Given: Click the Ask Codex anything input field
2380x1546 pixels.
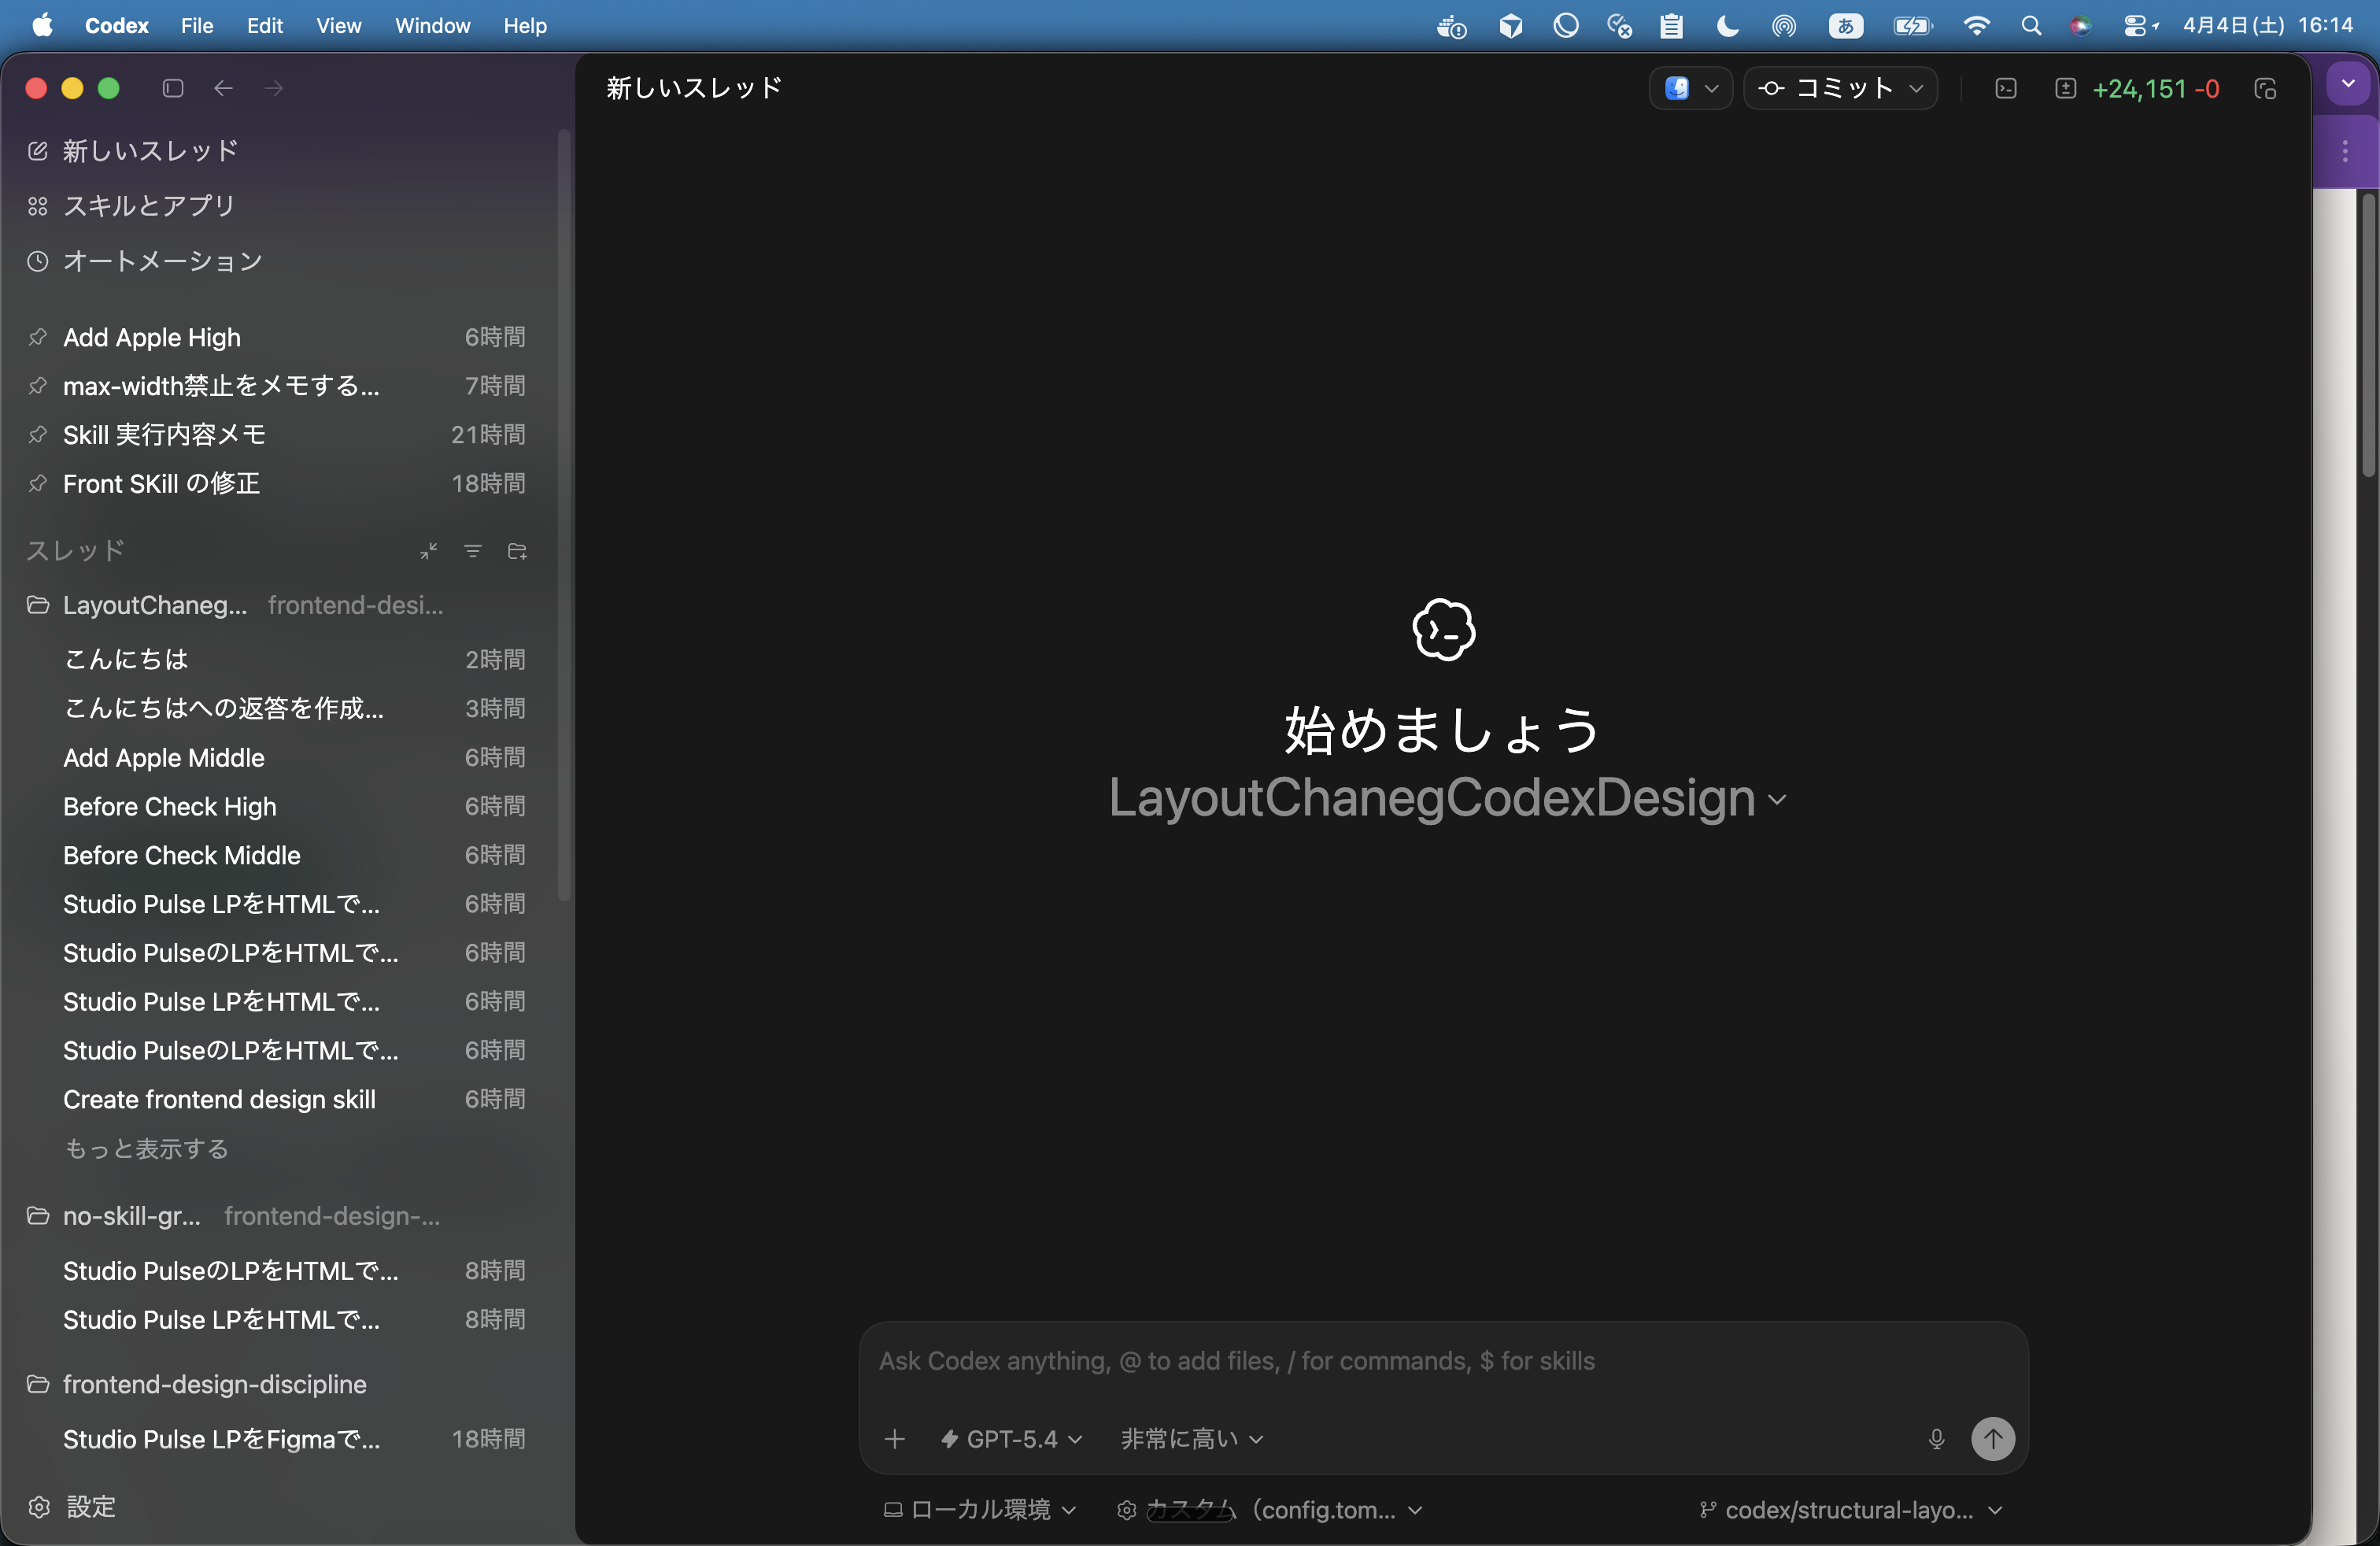Looking at the screenshot, I should click(x=1443, y=1361).
